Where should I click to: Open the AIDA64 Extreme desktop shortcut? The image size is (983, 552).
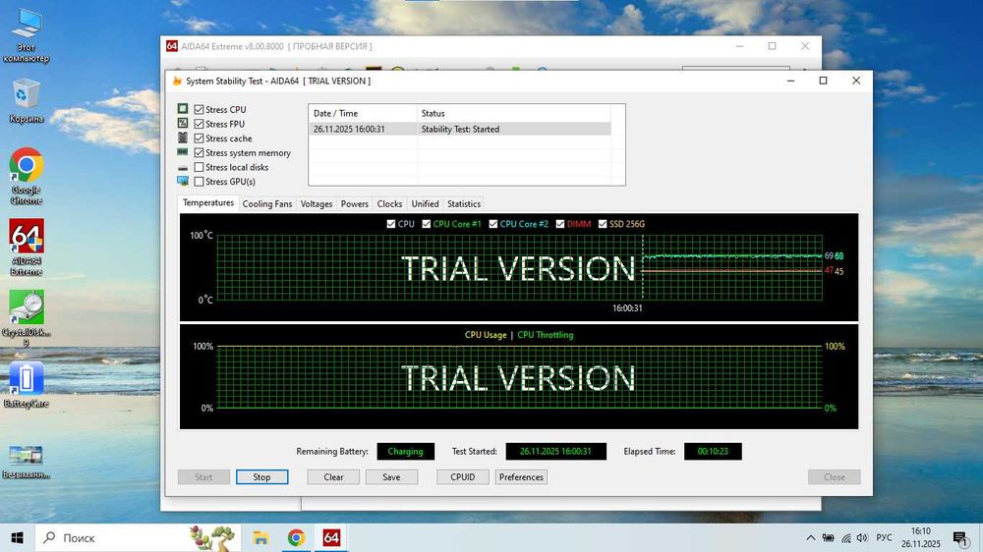click(26, 248)
